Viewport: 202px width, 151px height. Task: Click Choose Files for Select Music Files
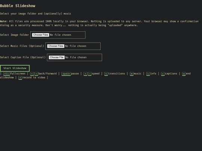pos(56,46)
